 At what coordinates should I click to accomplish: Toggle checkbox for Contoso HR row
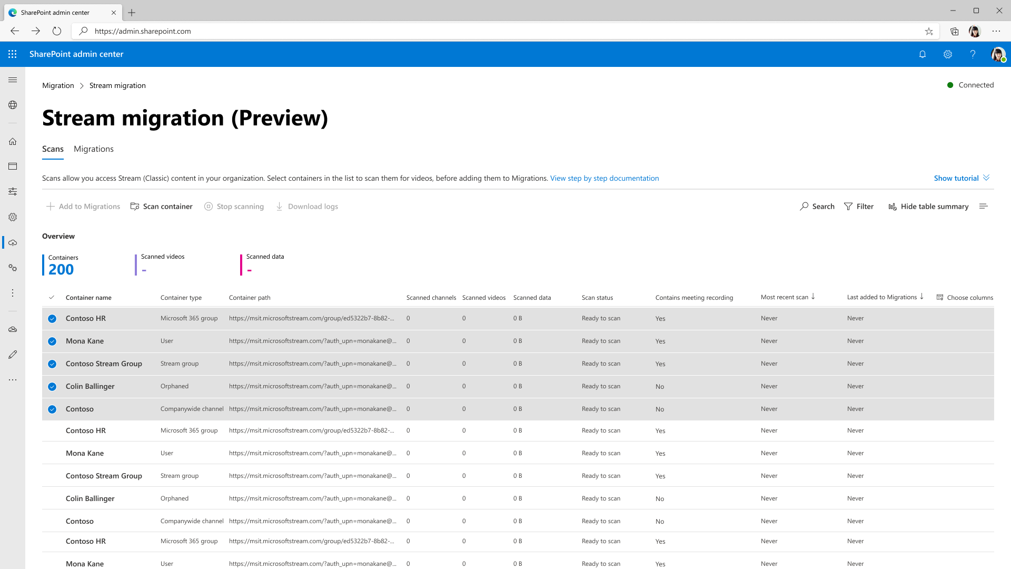point(52,318)
